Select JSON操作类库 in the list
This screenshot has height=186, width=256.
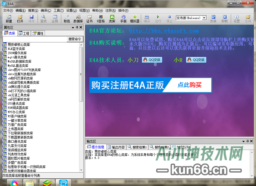(17, 53)
